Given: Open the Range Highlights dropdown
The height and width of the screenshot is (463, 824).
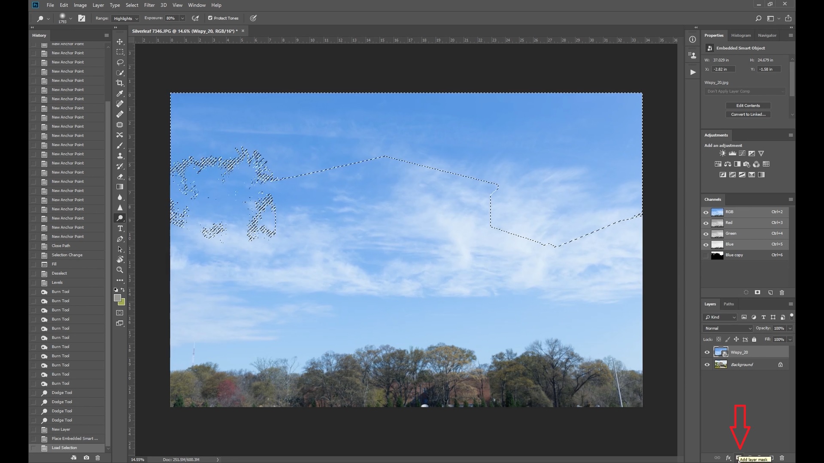Looking at the screenshot, I should (x=125, y=18).
